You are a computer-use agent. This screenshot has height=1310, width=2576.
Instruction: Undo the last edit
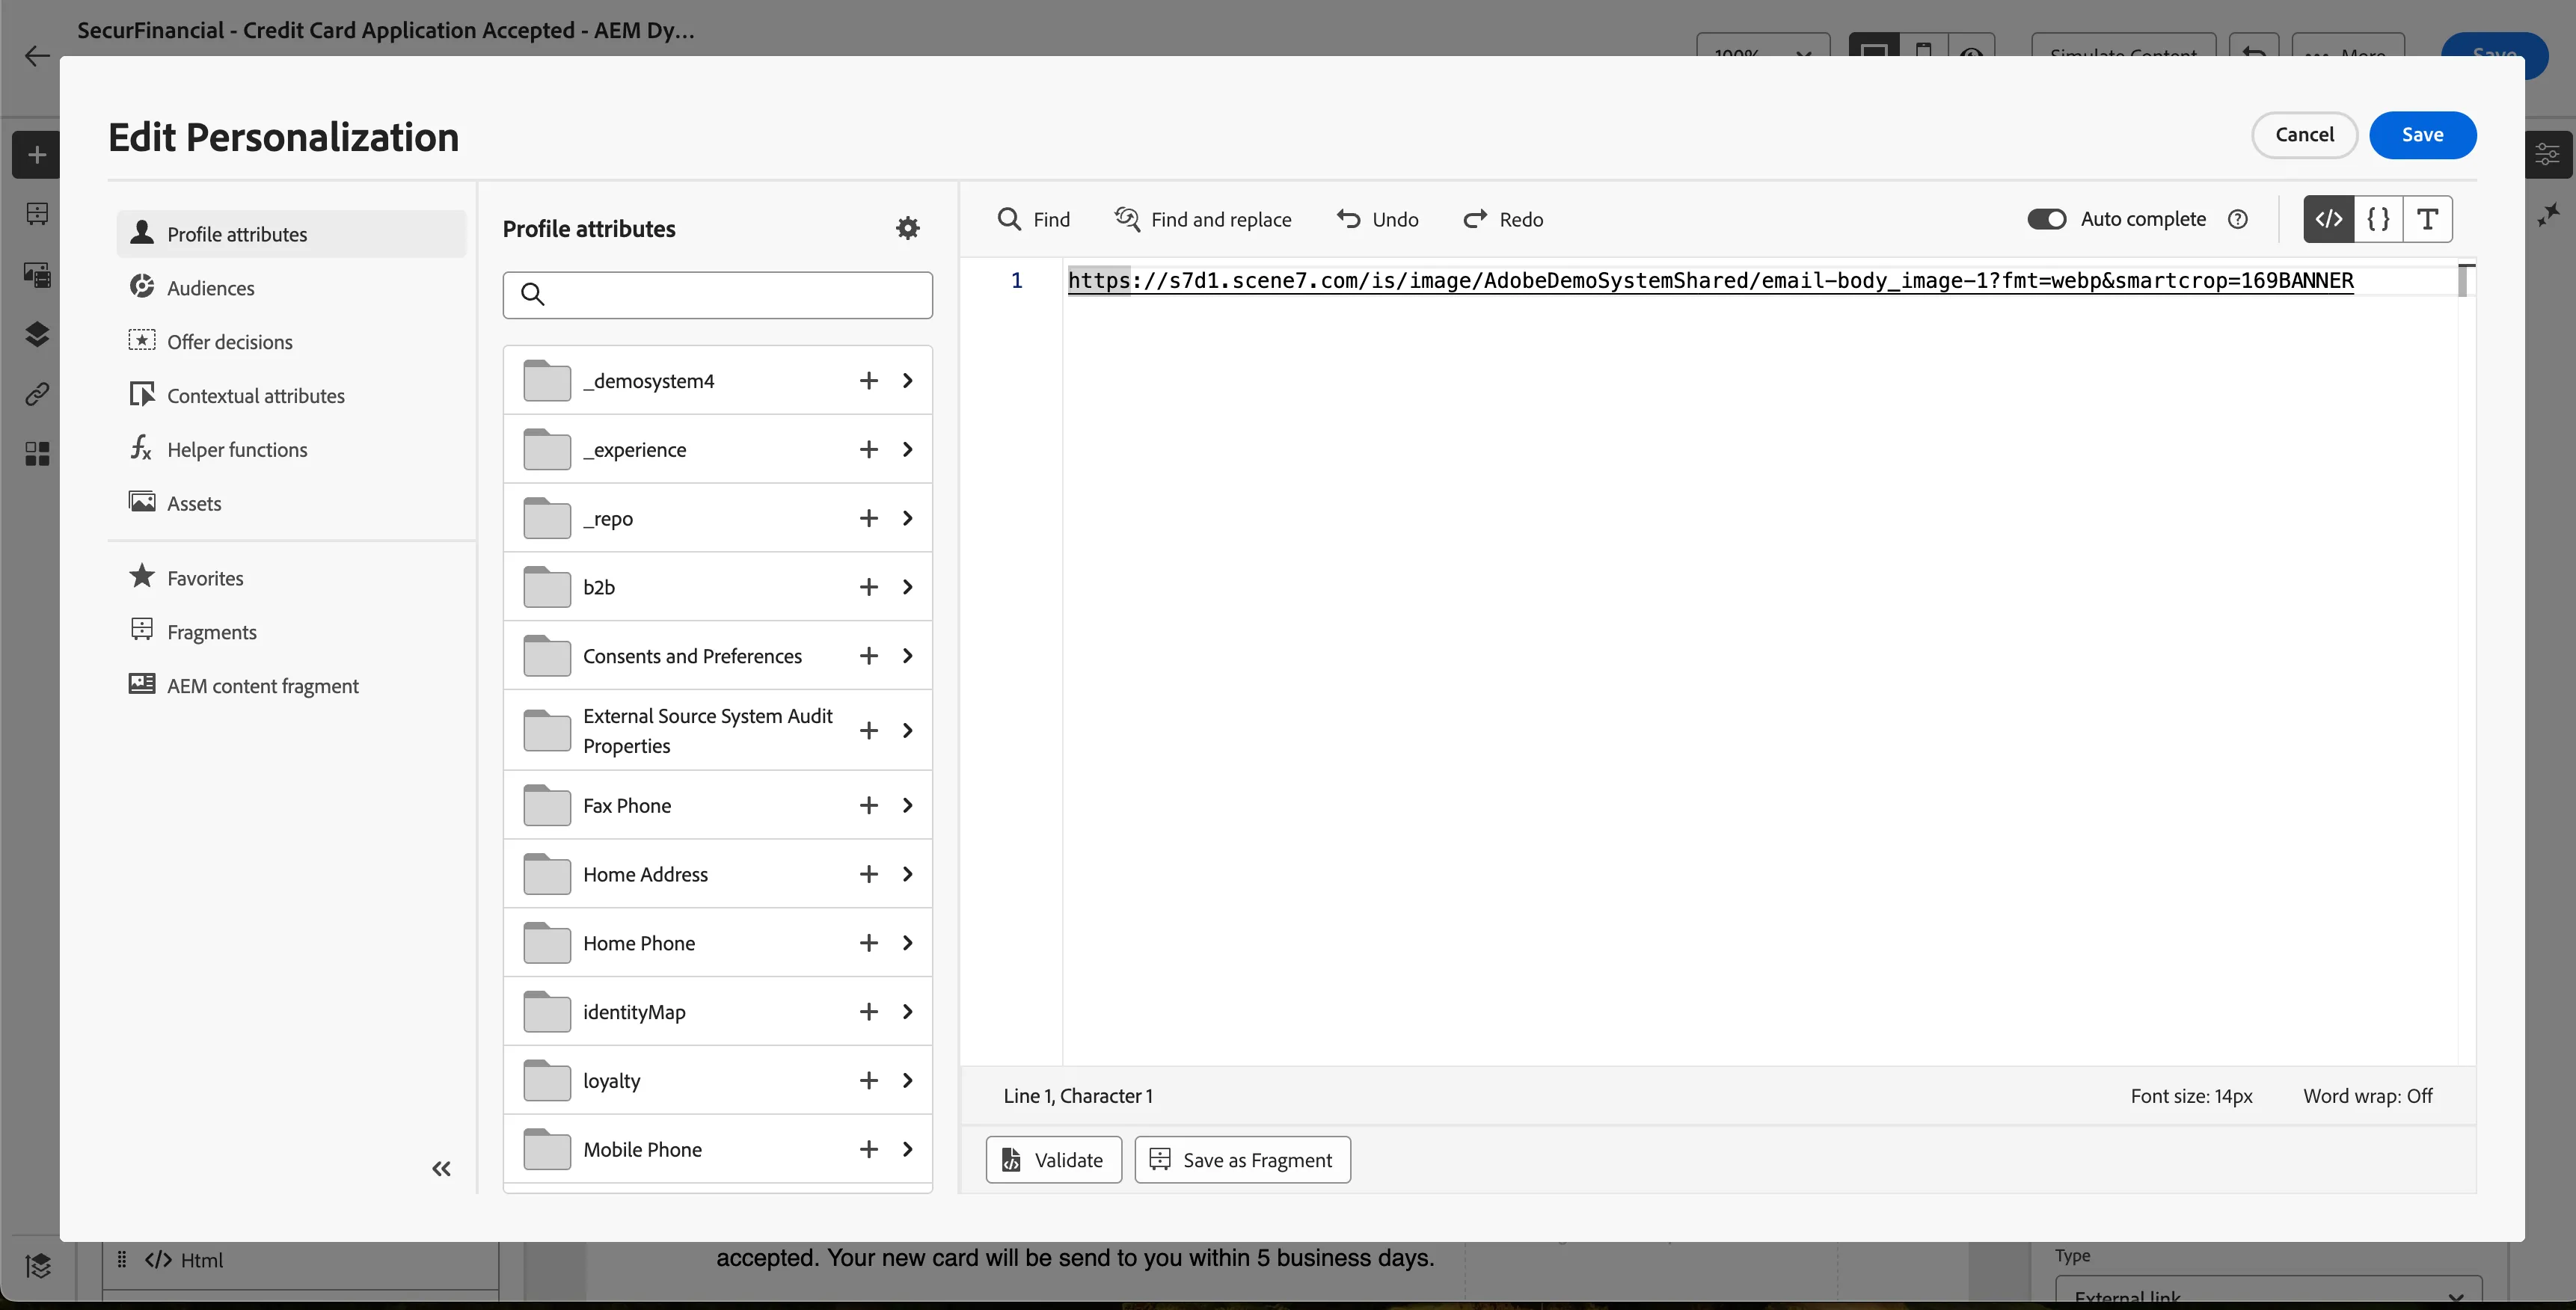[x=1377, y=219]
